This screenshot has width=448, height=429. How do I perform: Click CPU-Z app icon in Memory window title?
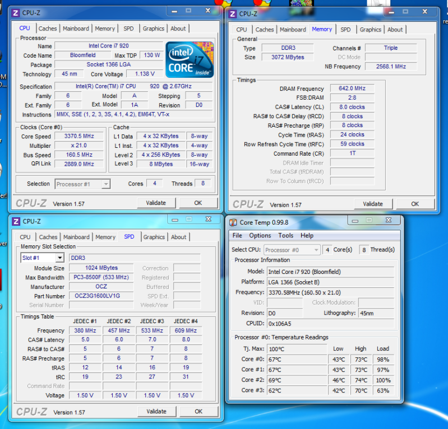(233, 13)
